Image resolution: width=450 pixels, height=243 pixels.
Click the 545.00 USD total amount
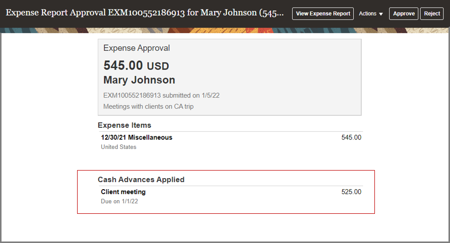(136, 65)
